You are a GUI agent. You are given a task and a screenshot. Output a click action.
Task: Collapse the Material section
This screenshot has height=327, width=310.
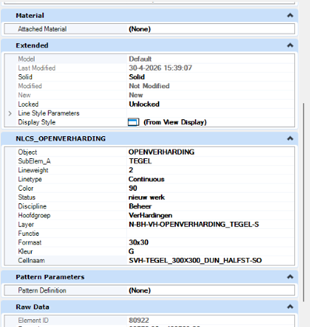[x=290, y=16]
